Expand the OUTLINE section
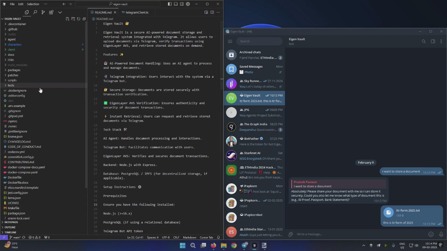The image size is (447, 251). [10, 227]
